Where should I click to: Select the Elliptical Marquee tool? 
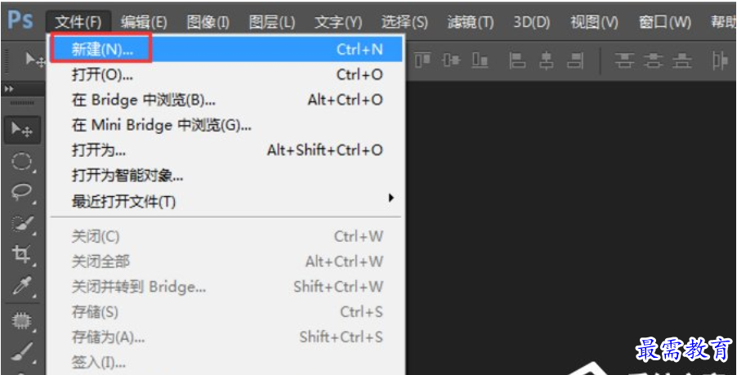click(x=22, y=162)
